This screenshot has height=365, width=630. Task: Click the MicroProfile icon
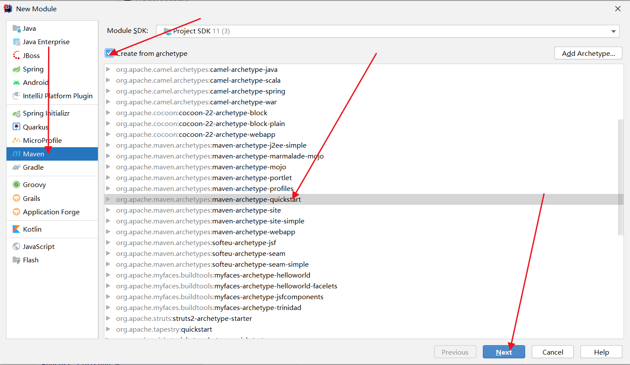(16, 140)
